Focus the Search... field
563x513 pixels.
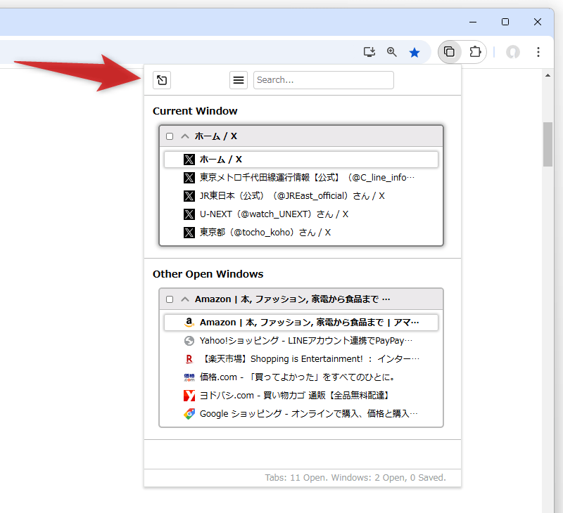pos(324,80)
